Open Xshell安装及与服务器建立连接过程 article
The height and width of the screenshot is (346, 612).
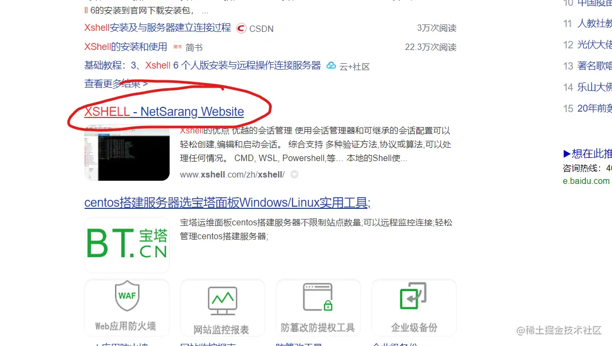[157, 28]
